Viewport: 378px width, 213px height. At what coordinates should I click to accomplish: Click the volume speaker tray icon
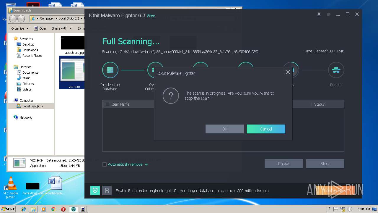(350, 209)
